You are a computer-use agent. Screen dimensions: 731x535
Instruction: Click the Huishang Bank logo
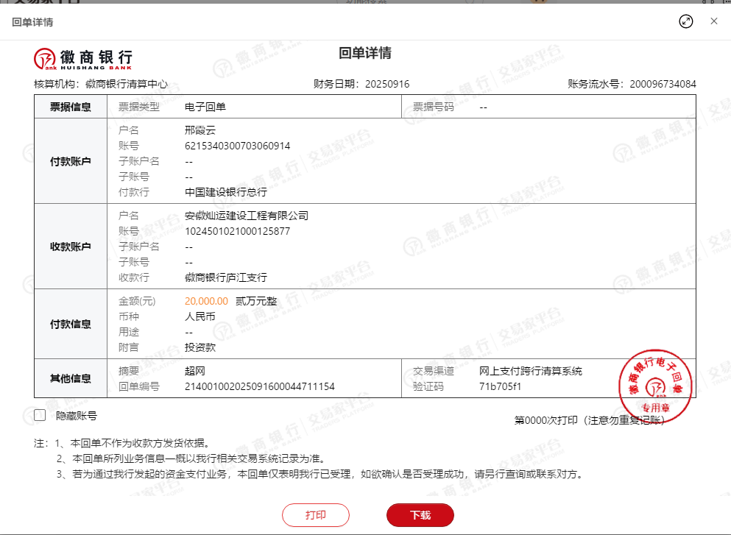[83, 57]
